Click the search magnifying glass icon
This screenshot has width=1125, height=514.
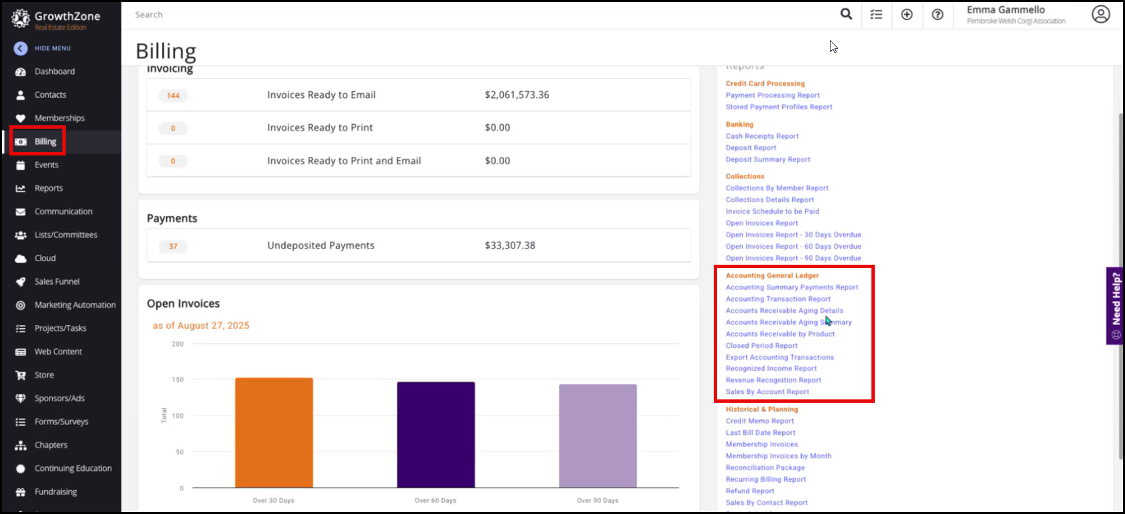tap(846, 14)
